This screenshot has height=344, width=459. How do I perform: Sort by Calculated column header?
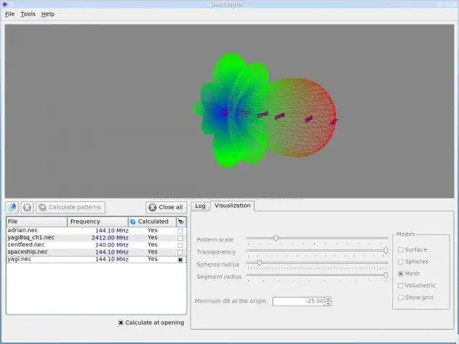pyautogui.click(x=152, y=221)
